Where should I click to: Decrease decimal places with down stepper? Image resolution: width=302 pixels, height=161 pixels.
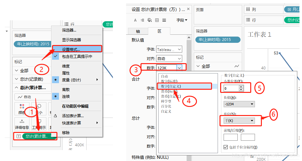(x=241, y=90)
